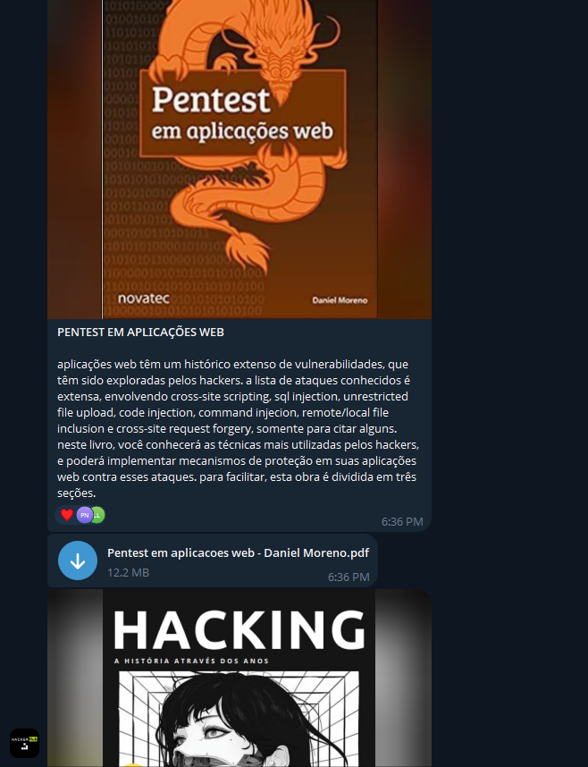Viewport: 588px width, 767px height.
Task: Open the Hacker Hub sender avatar
Action: (x=24, y=743)
